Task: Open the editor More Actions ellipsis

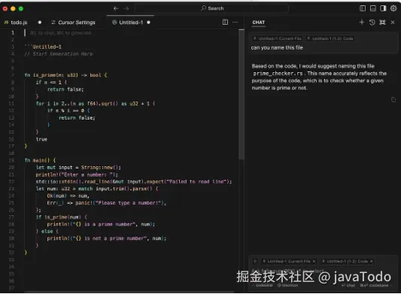Action: (x=235, y=23)
